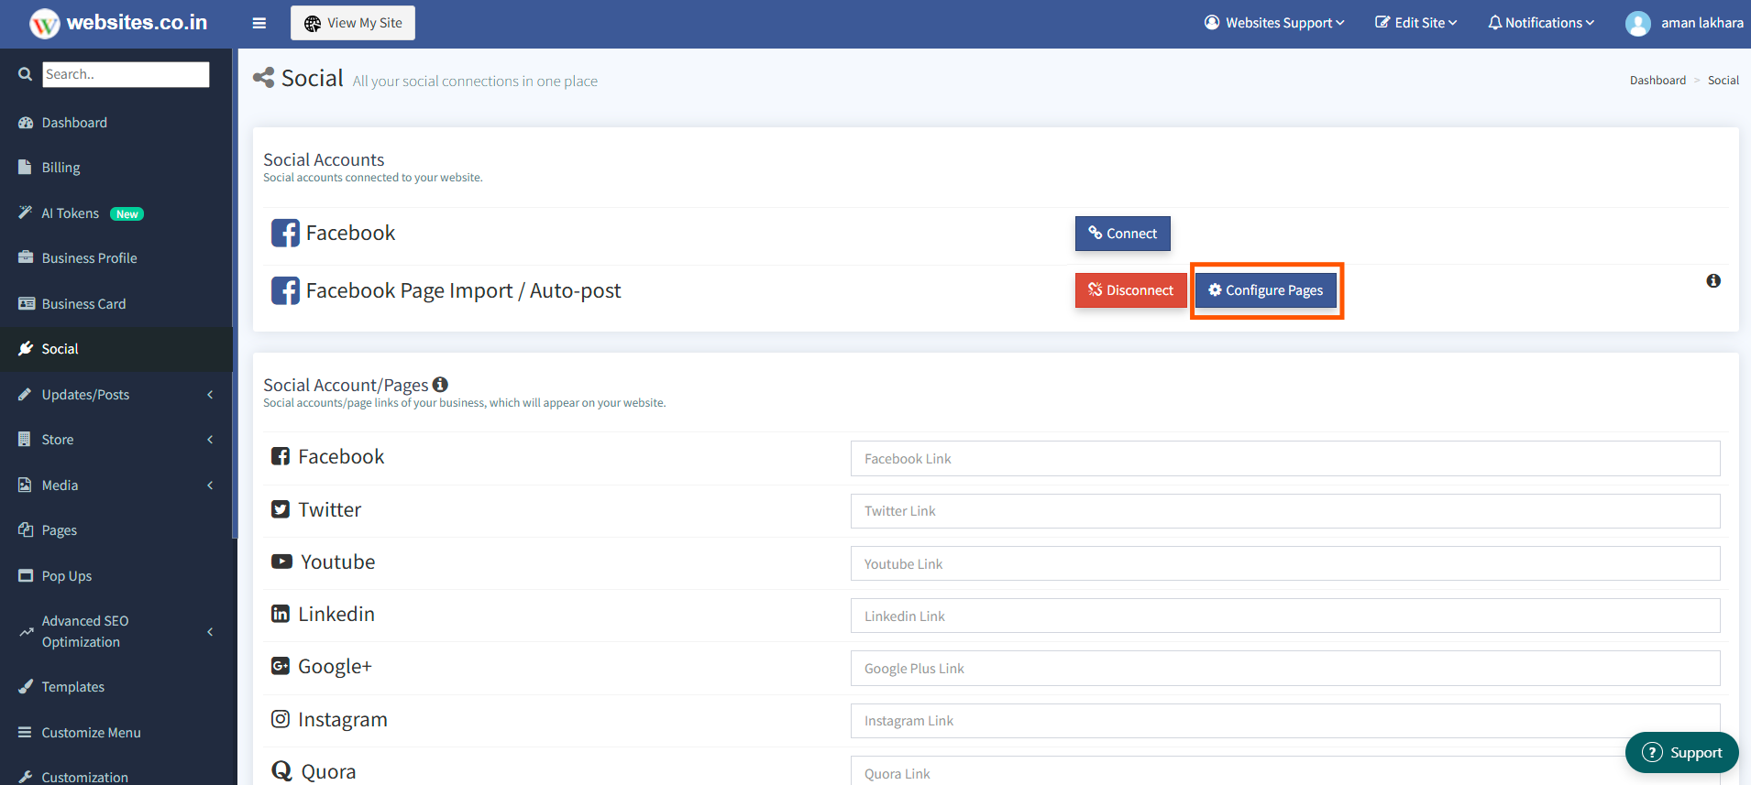
Task: Click the Social plug icon in sidebar
Action: [26, 348]
